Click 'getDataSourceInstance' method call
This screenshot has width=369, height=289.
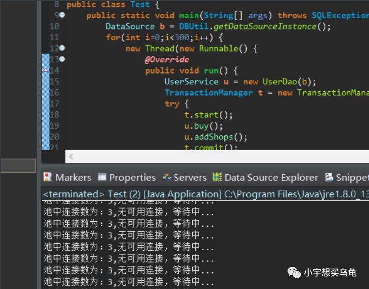(x=265, y=26)
